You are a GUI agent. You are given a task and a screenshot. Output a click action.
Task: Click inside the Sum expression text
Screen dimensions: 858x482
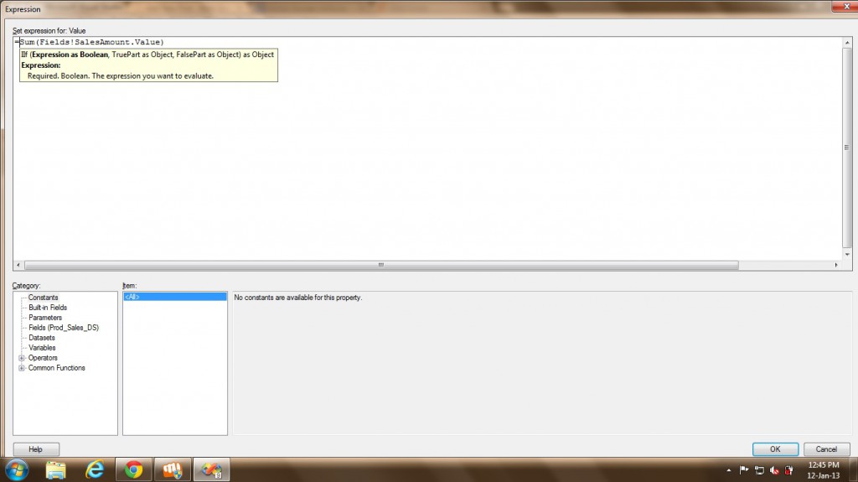tap(92, 42)
